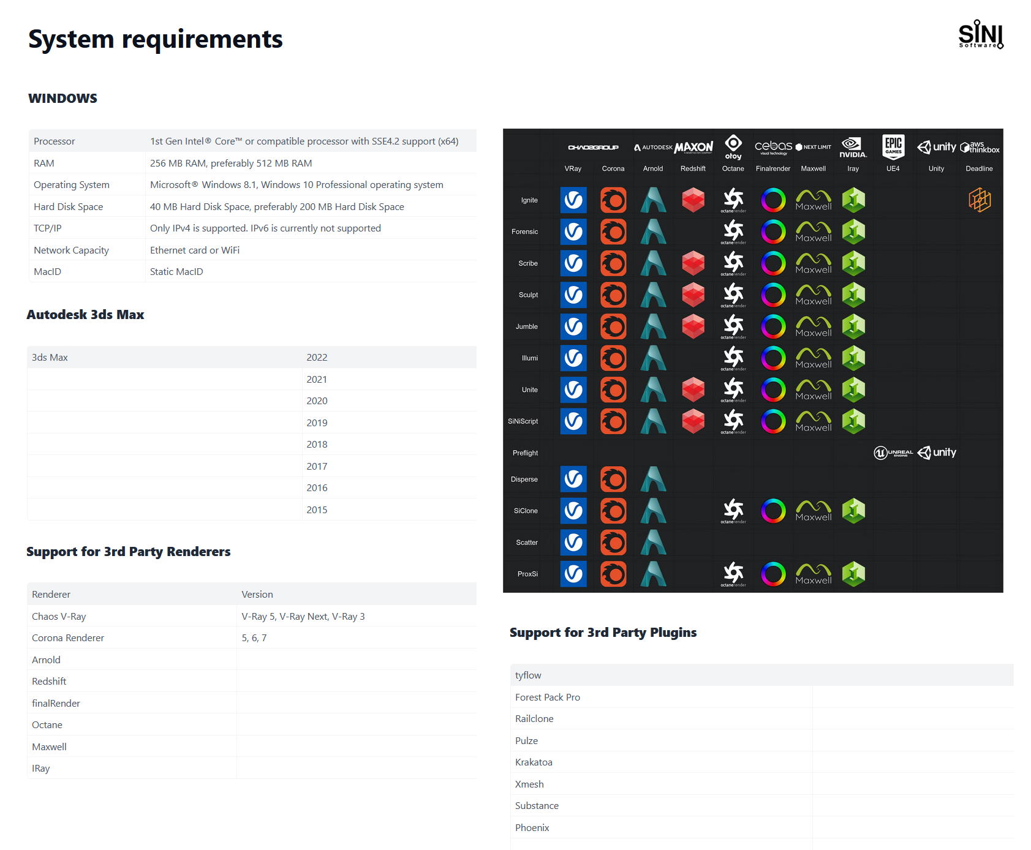Image resolution: width=1031 pixels, height=850 pixels.
Task: Click the Arnold icon in Illumi row
Action: [x=653, y=358]
